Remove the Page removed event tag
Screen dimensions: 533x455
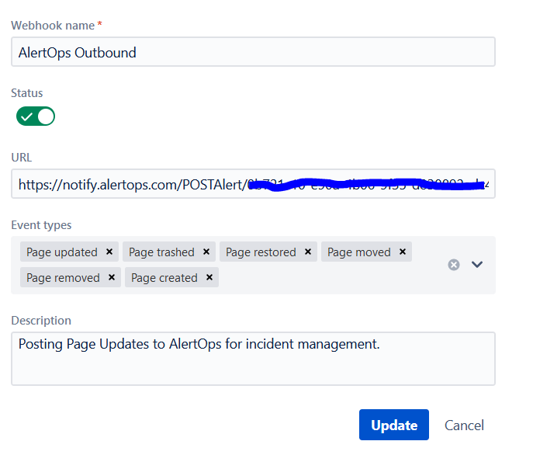tap(112, 278)
